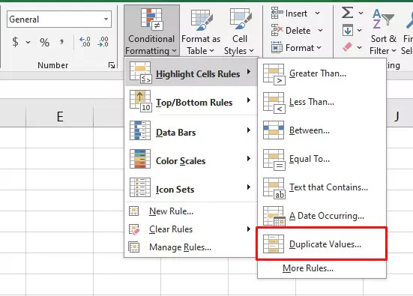Apply Accounting Number Format dollar icon
The height and width of the screenshot is (296, 413).
pos(16,42)
